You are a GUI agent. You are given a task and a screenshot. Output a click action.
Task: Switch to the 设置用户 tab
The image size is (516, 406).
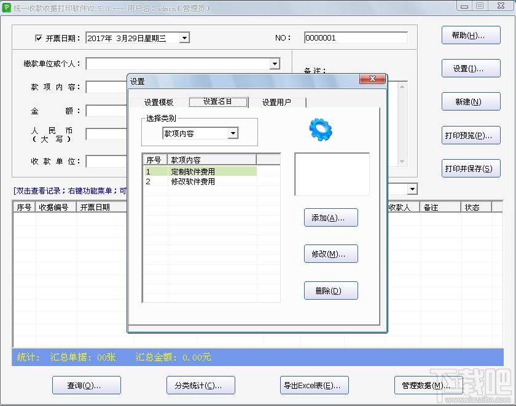(x=276, y=103)
